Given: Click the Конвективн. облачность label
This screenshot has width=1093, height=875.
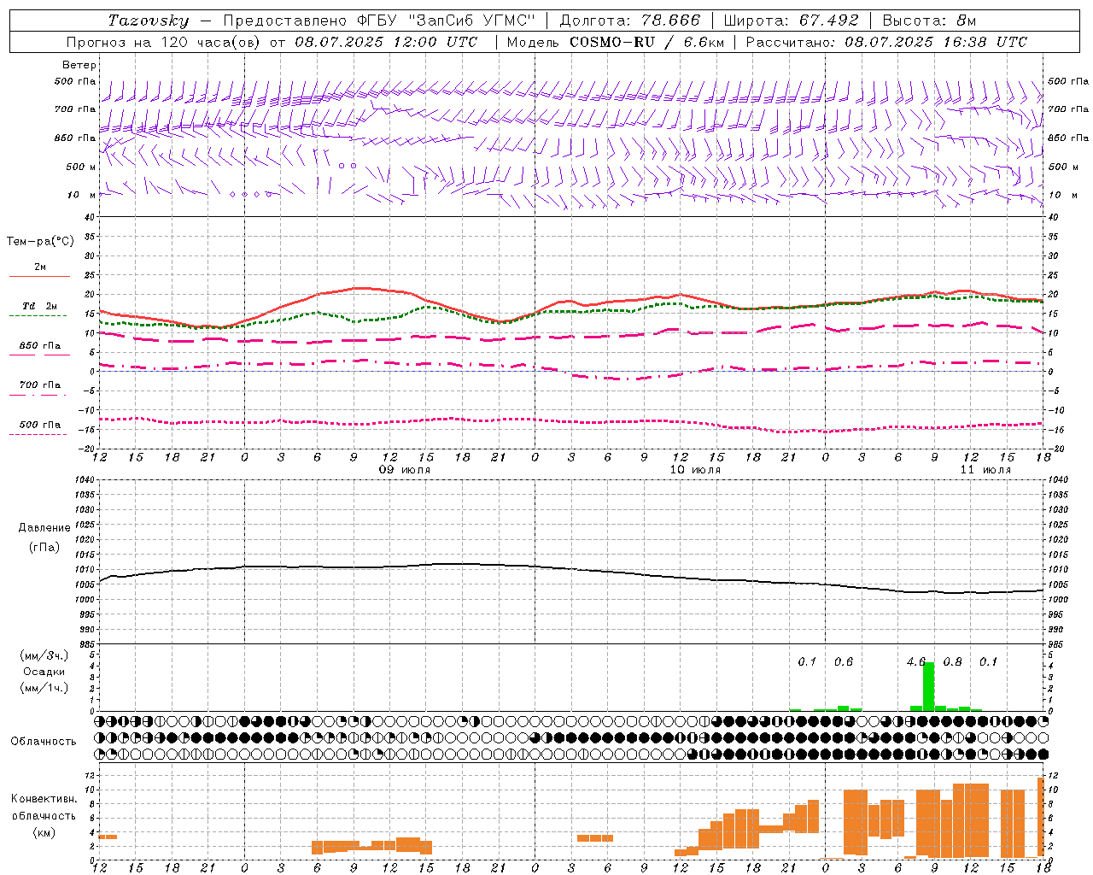Looking at the screenshot, I should 44,807.
